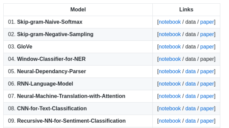229x128 pixels.
Task: Select the data link for RNN-Language-Model
Action: pyautogui.click(x=190, y=84)
